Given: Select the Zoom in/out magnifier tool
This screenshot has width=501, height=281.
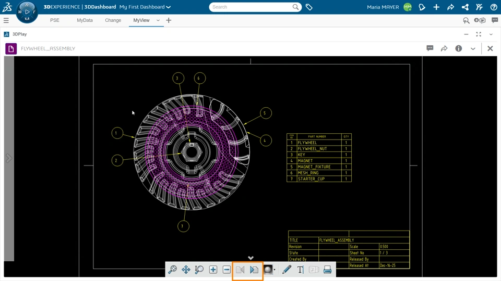Looking at the screenshot, I should [199, 270].
